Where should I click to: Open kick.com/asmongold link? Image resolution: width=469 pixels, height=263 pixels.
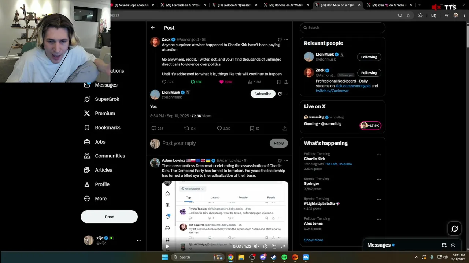[353, 86]
